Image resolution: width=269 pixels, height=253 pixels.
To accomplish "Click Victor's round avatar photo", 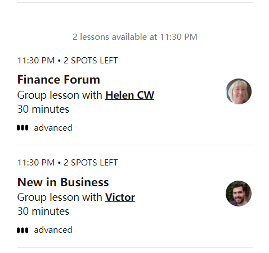I will [239, 194].
